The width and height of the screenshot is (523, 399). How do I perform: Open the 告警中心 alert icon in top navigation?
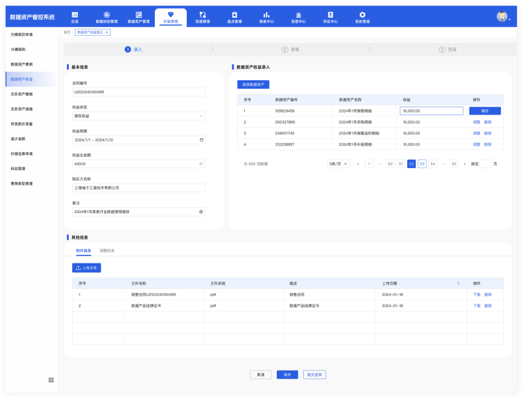point(299,15)
